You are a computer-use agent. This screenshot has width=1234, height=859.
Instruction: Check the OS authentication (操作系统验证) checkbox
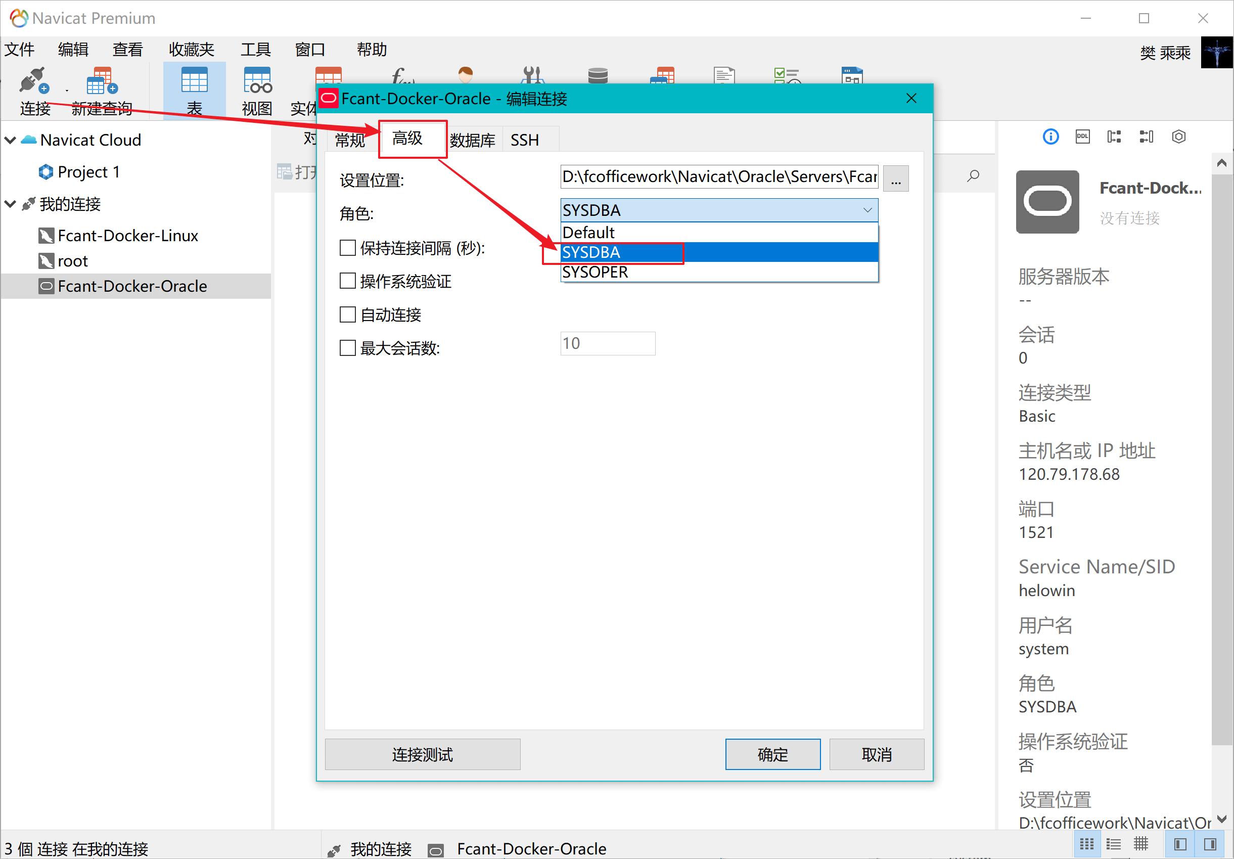[348, 281]
